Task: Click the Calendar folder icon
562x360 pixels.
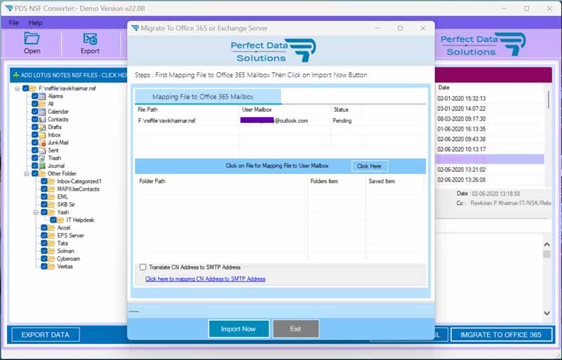Action: coord(42,112)
